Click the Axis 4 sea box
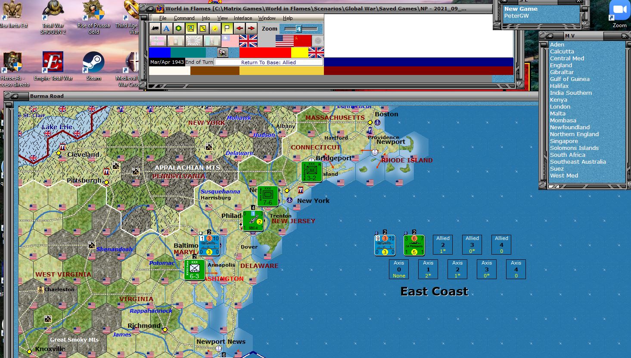The image size is (631, 358). click(x=516, y=269)
